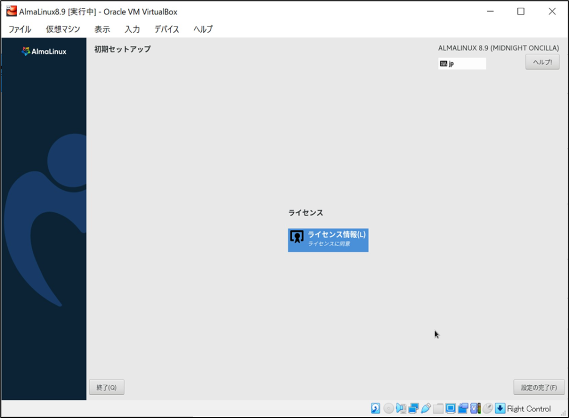This screenshot has width=569, height=418.
Task: Click the network adapters status icon
Action: click(x=413, y=408)
